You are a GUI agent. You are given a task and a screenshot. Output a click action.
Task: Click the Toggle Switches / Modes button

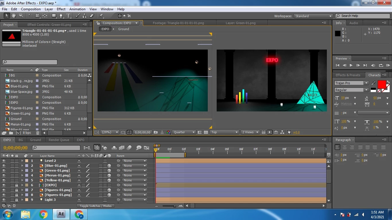point(96,206)
